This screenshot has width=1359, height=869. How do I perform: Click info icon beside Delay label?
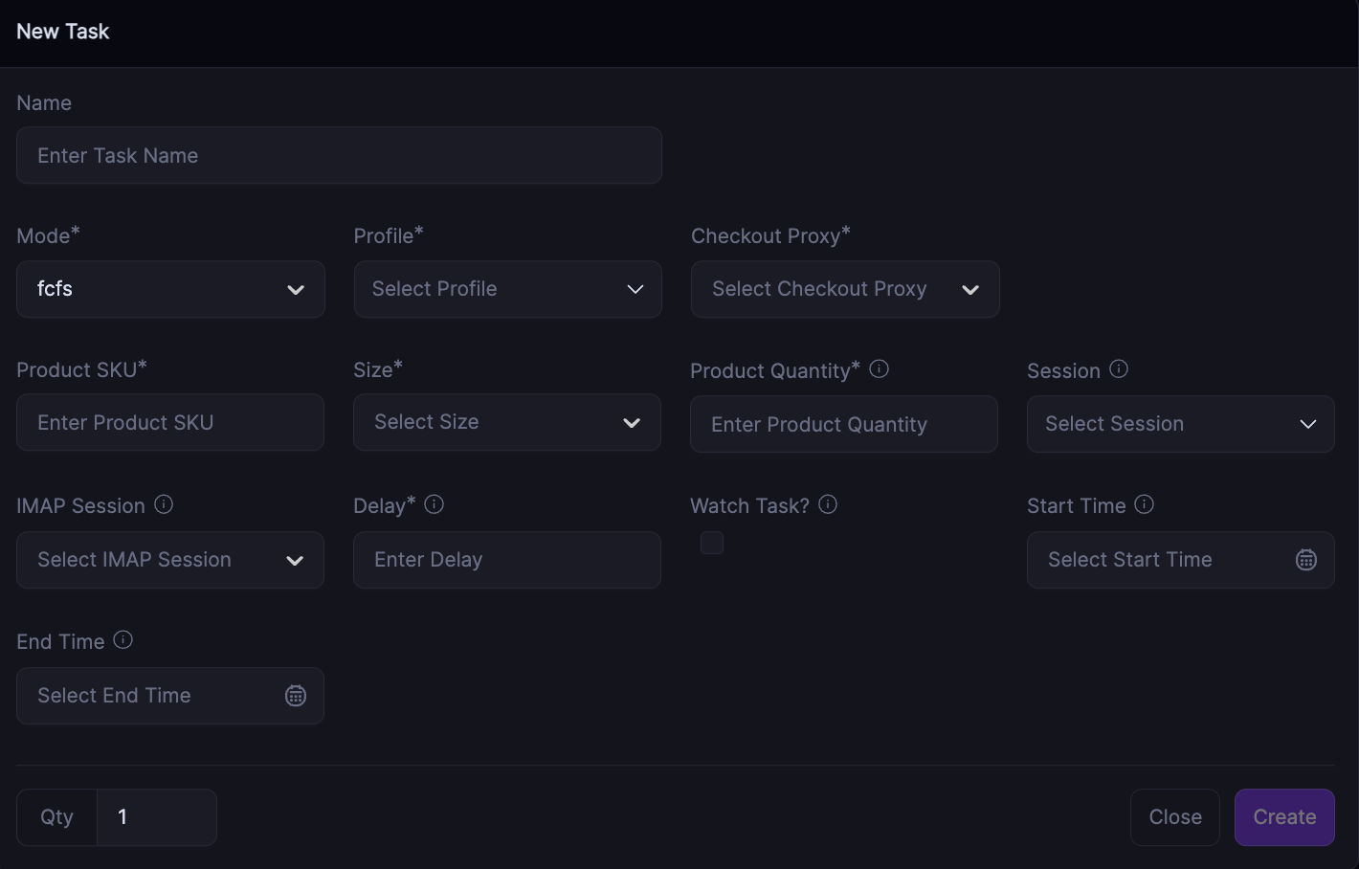[434, 504]
